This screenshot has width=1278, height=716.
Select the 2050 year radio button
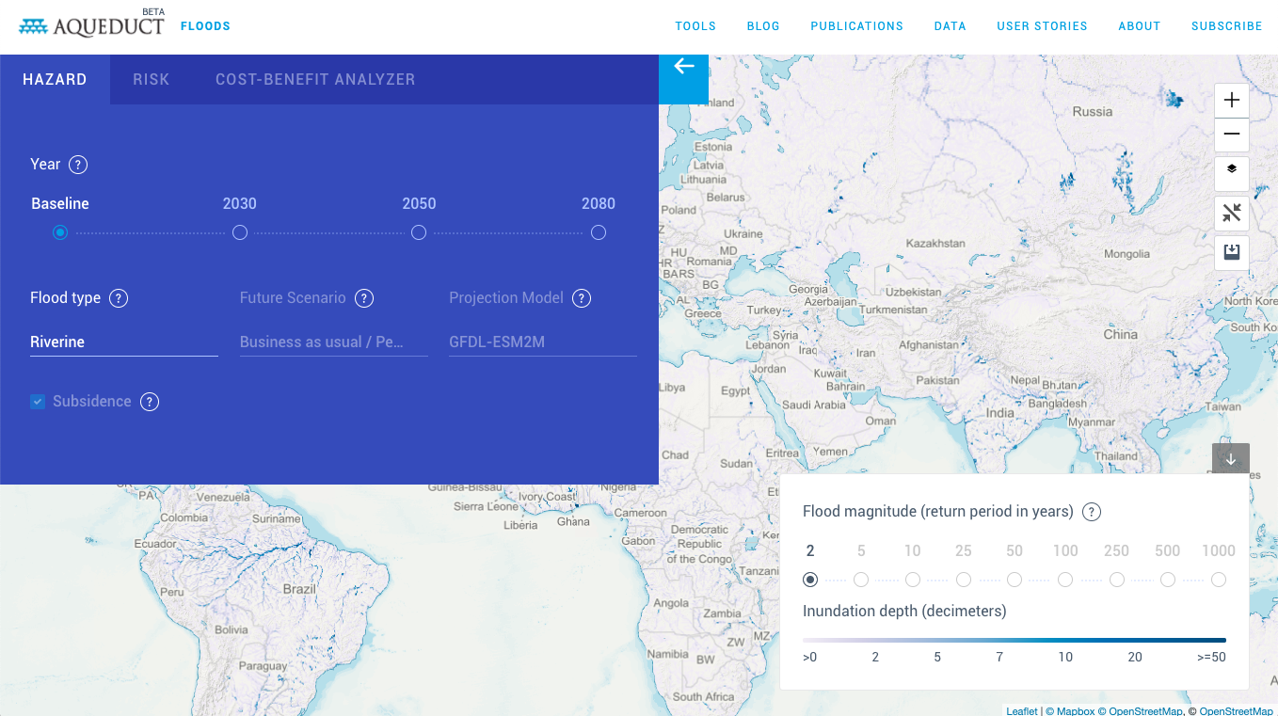coord(419,232)
